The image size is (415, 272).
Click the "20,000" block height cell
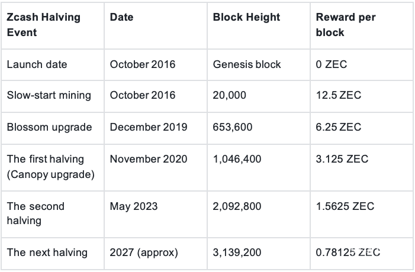[229, 95]
